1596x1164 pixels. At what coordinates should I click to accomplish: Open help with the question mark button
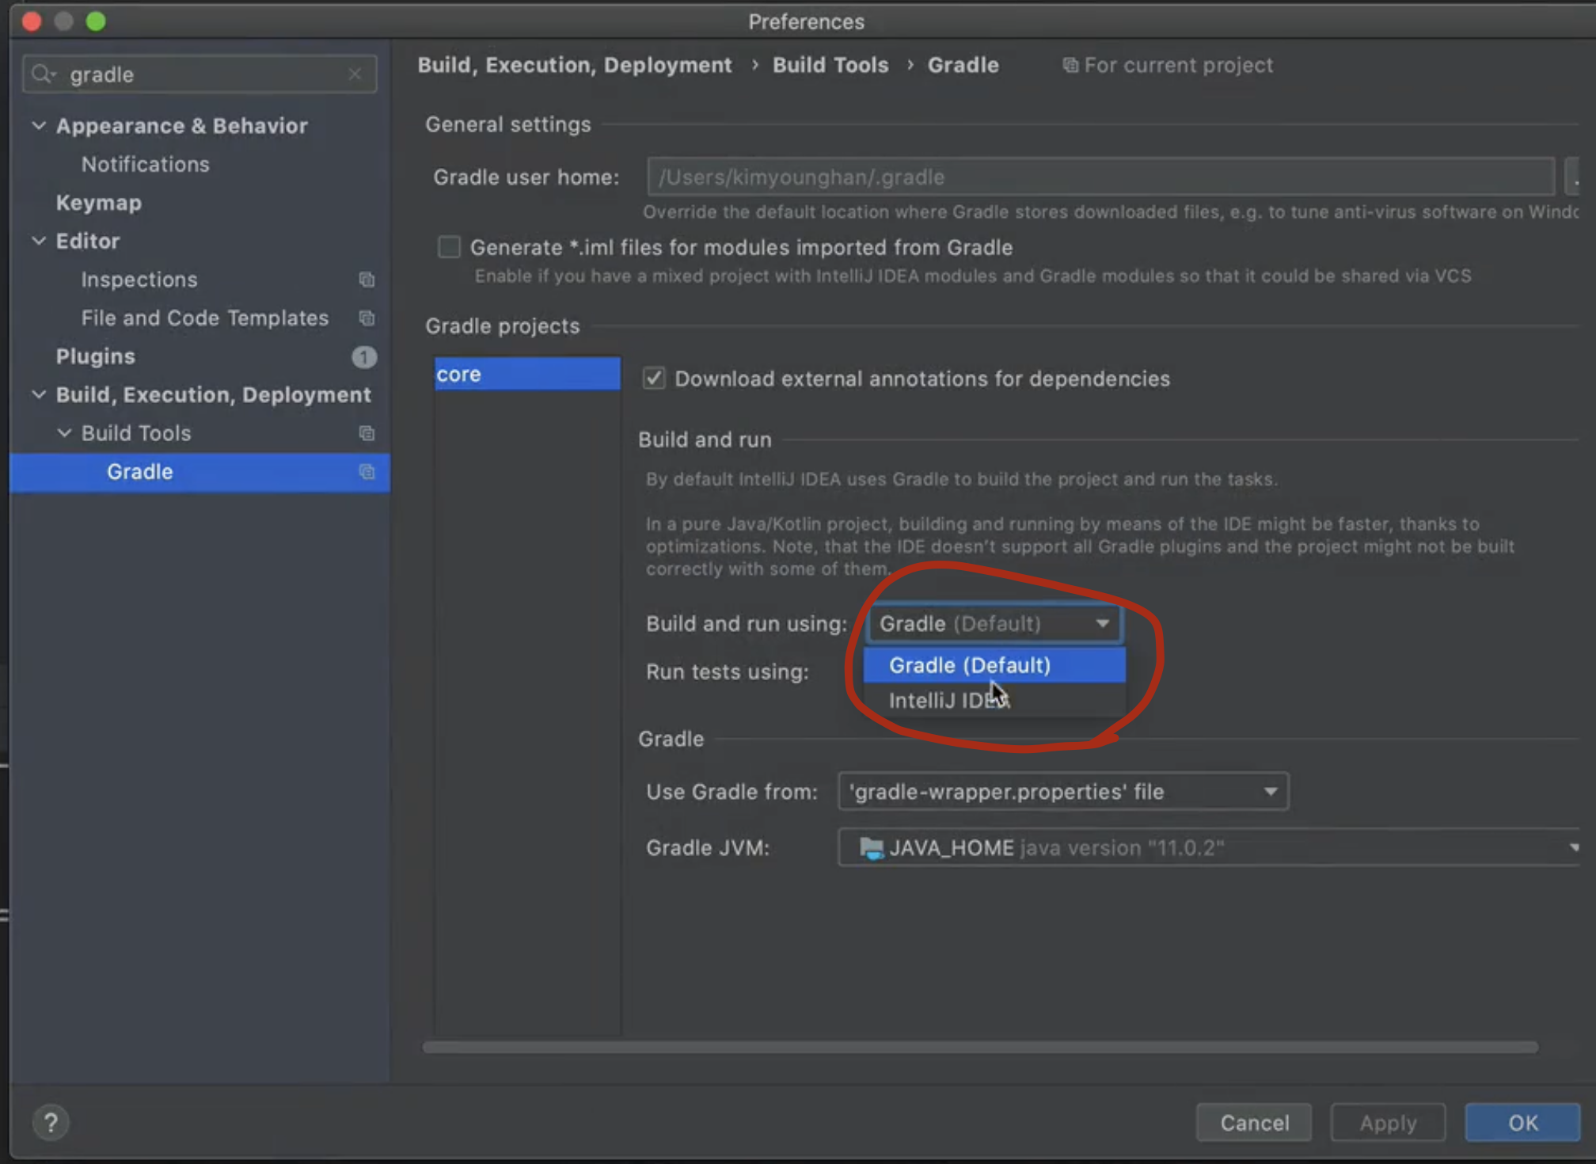51,1122
